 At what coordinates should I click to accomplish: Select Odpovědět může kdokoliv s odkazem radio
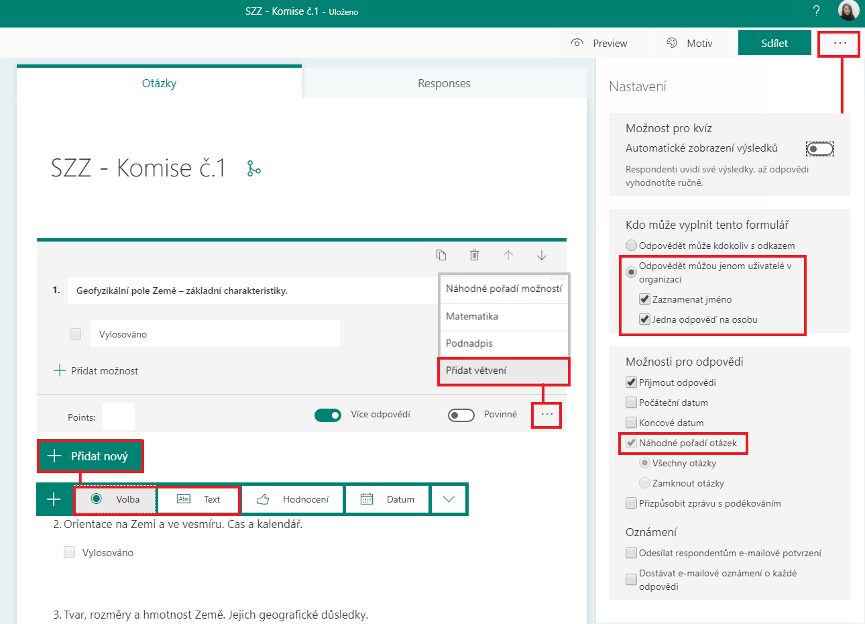(x=631, y=246)
